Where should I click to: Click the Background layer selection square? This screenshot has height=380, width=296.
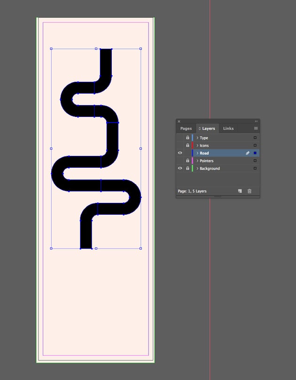tap(255, 168)
